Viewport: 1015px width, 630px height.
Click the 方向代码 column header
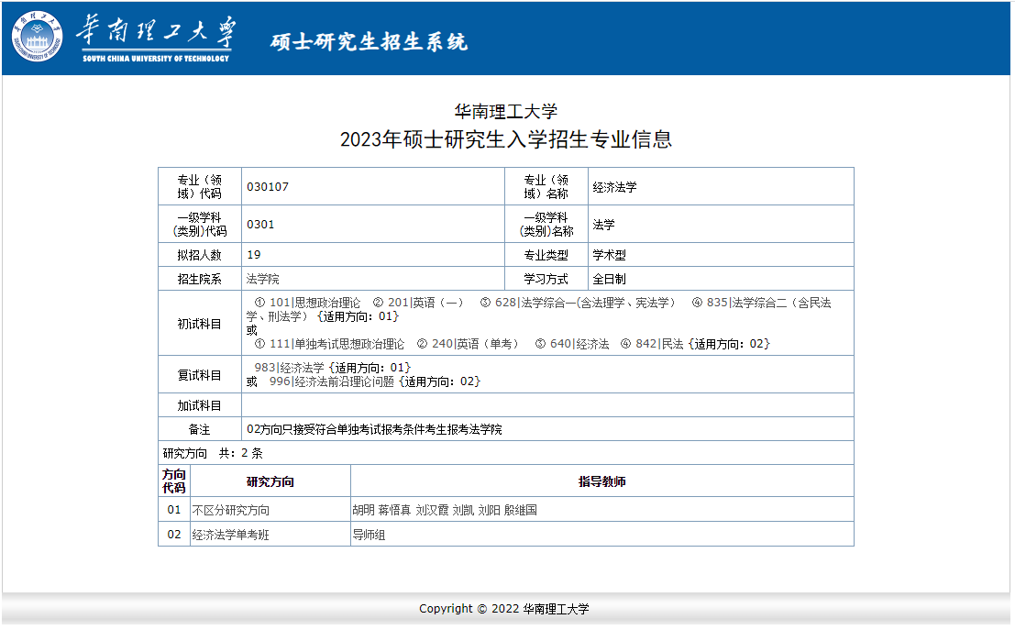(x=174, y=481)
